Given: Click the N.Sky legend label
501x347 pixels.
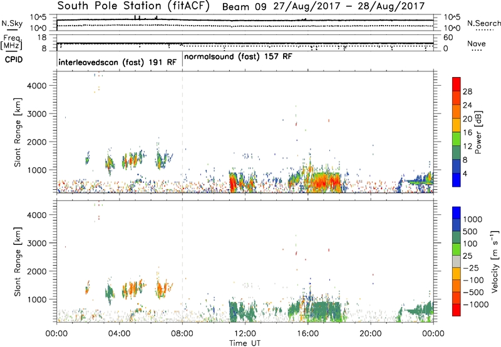Looking at the screenshot, I should pyautogui.click(x=12, y=23).
